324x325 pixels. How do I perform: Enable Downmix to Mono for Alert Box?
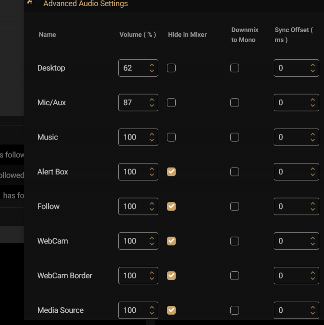(235, 172)
